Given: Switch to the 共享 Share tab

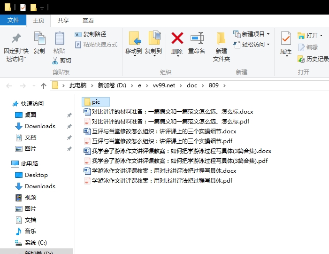Looking at the screenshot, I should [63, 20].
